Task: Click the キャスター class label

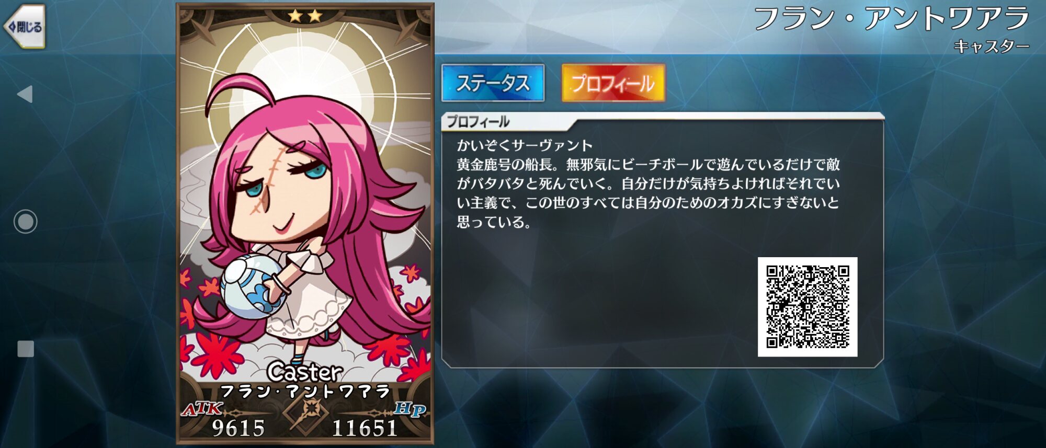Action: (992, 47)
